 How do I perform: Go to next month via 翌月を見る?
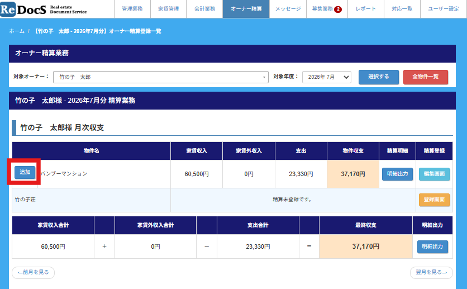click(x=431, y=272)
